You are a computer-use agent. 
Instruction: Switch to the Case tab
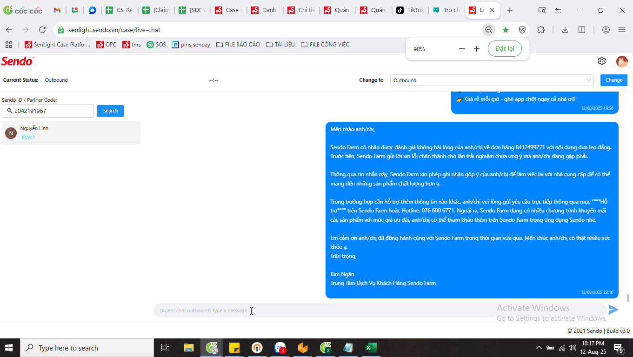229,10
